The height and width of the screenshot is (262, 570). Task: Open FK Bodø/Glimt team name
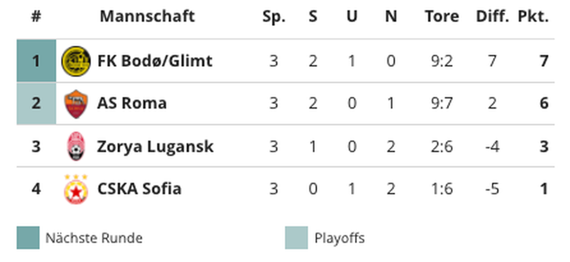click(155, 61)
